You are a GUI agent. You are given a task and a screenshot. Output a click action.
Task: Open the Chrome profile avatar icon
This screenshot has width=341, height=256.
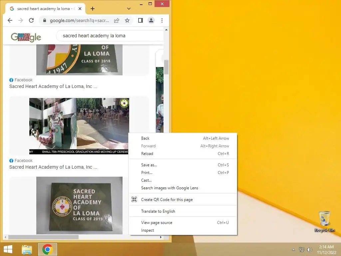(x=151, y=20)
